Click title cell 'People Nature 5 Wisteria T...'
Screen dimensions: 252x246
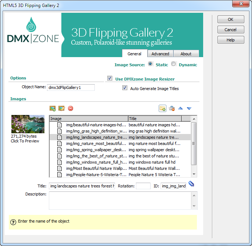coord(154,175)
